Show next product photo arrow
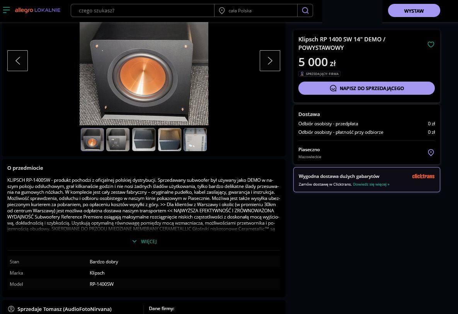The height and width of the screenshot is (314, 458). pos(270,61)
